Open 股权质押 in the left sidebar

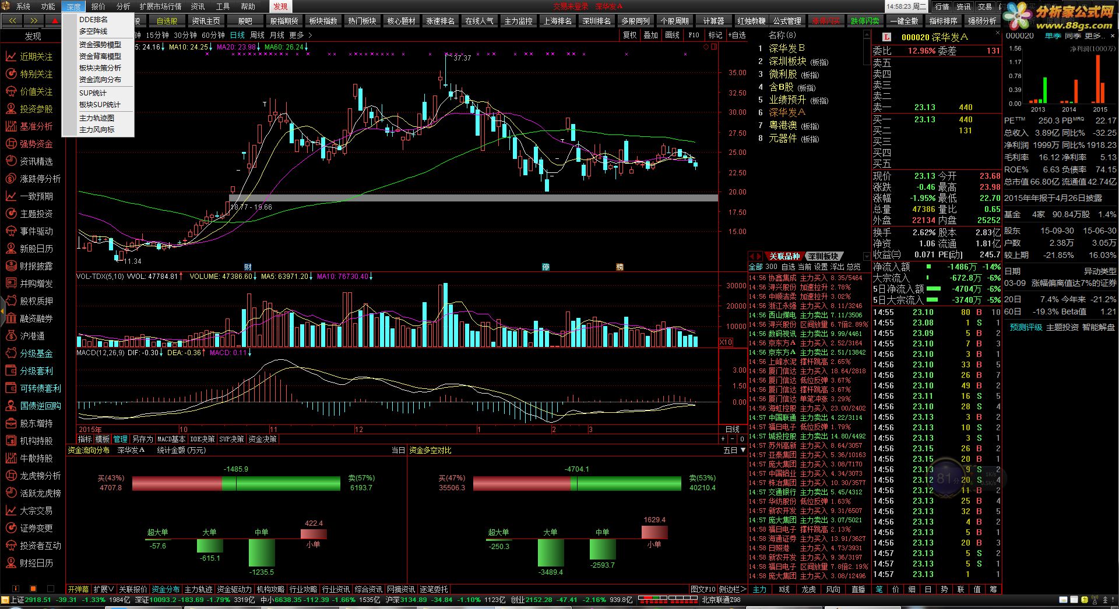36,301
